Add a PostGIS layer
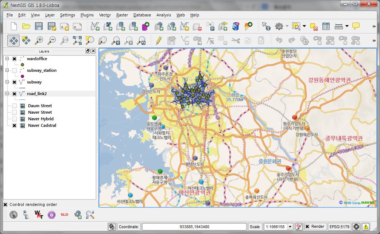 pos(120,26)
